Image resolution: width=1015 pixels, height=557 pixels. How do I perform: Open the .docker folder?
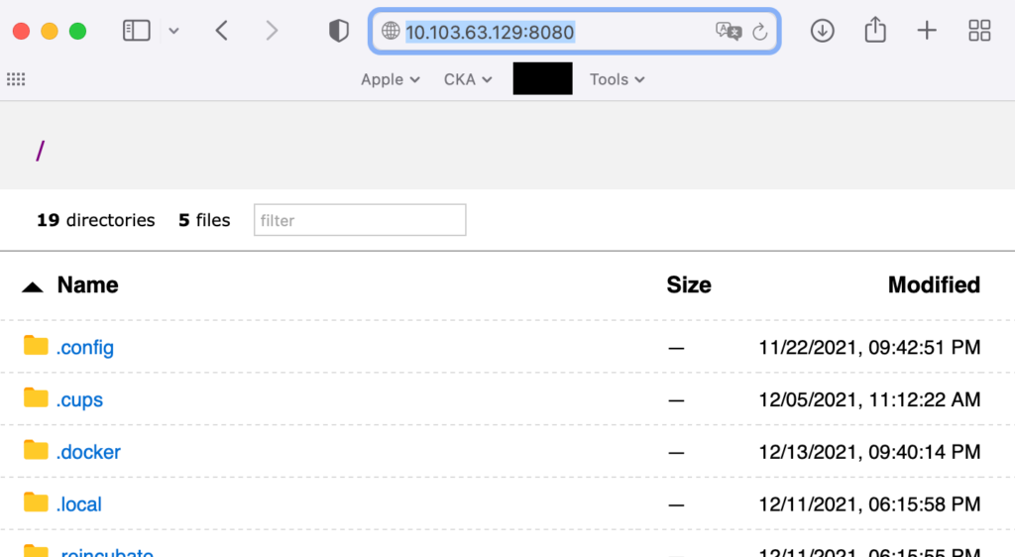point(88,452)
